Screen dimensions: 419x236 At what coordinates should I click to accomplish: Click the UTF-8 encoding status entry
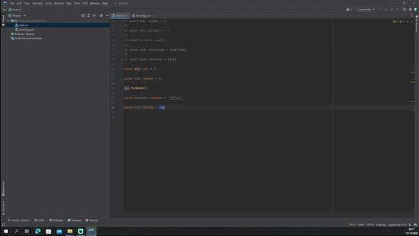(x=370, y=225)
